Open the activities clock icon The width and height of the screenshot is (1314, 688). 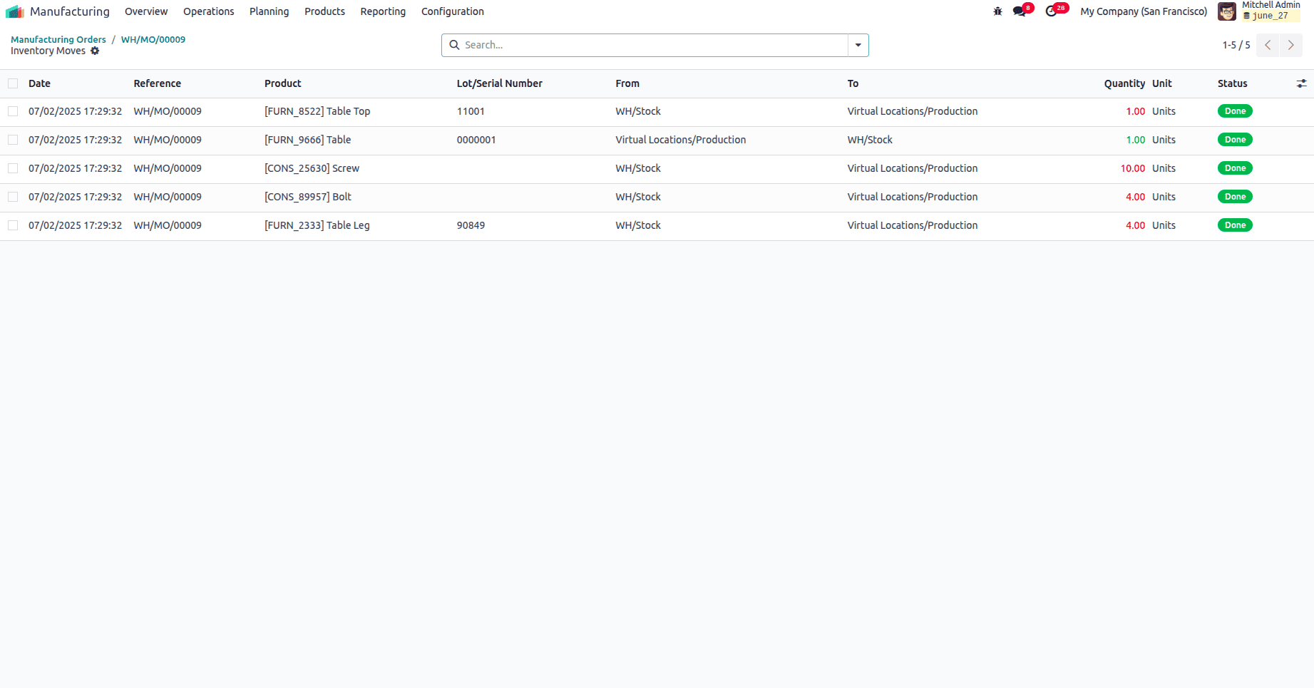click(x=1051, y=11)
